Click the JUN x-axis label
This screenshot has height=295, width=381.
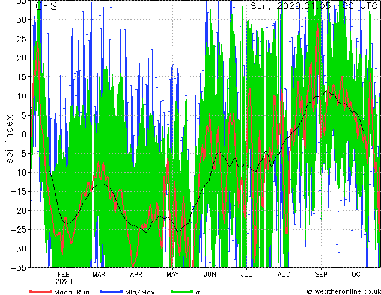(210, 275)
